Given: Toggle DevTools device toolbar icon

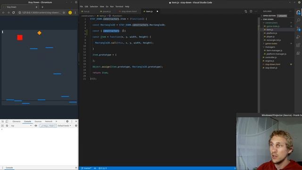Looking at the screenshot, I should click(x=7, y=121).
